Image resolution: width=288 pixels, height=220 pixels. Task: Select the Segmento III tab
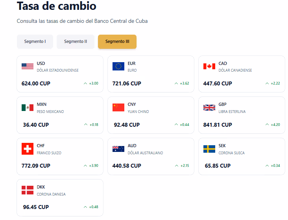(x=117, y=42)
